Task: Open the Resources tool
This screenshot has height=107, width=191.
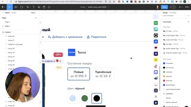Action: pyautogui.click(x=39, y=7)
